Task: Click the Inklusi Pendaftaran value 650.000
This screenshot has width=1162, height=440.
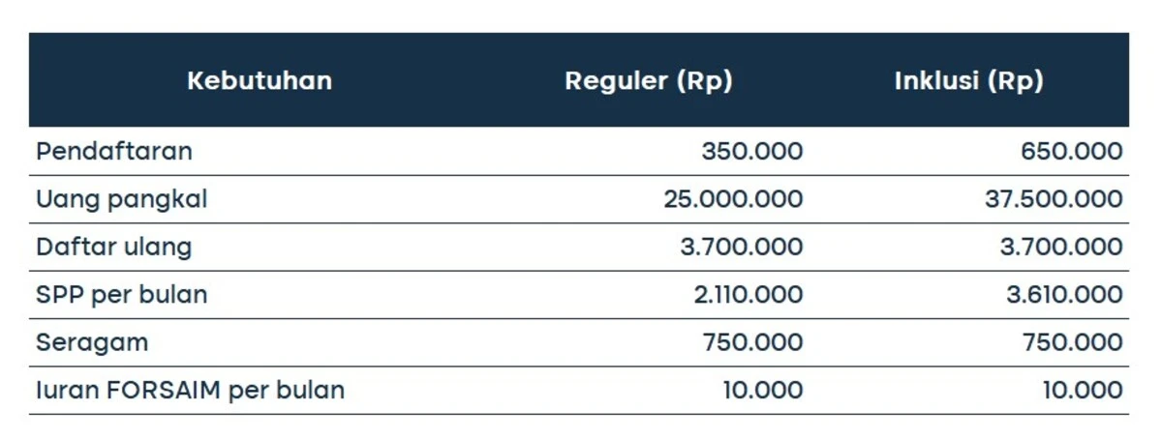Action: tap(1072, 151)
